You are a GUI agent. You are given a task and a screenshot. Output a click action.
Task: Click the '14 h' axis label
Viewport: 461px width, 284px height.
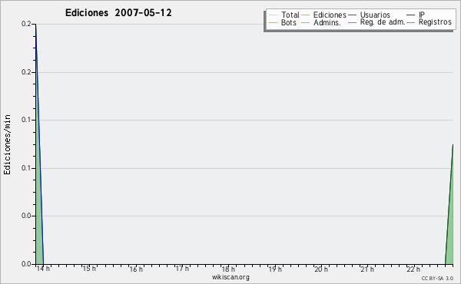click(43, 269)
